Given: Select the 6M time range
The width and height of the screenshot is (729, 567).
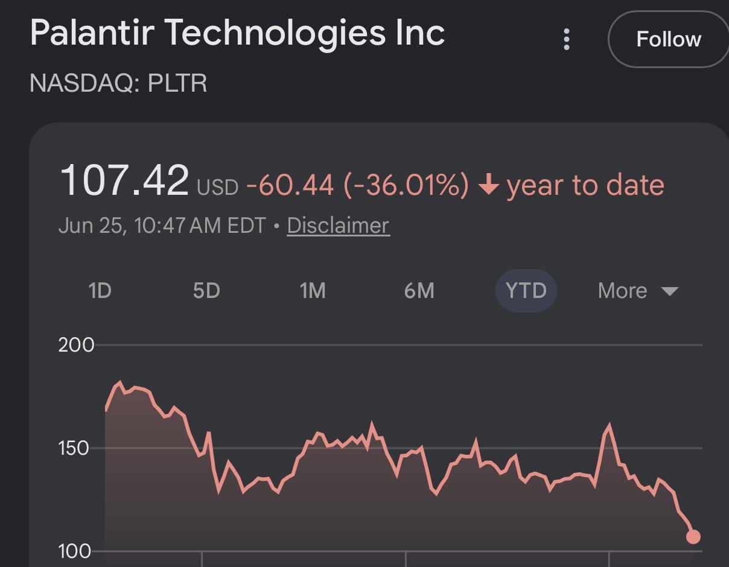Looking at the screenshot, I should pyautogui.click(x=419, y=291).
